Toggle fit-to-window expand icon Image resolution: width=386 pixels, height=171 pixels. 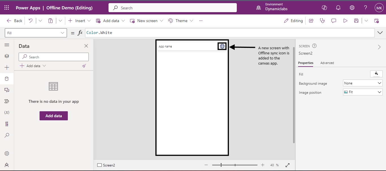(287, 165)
